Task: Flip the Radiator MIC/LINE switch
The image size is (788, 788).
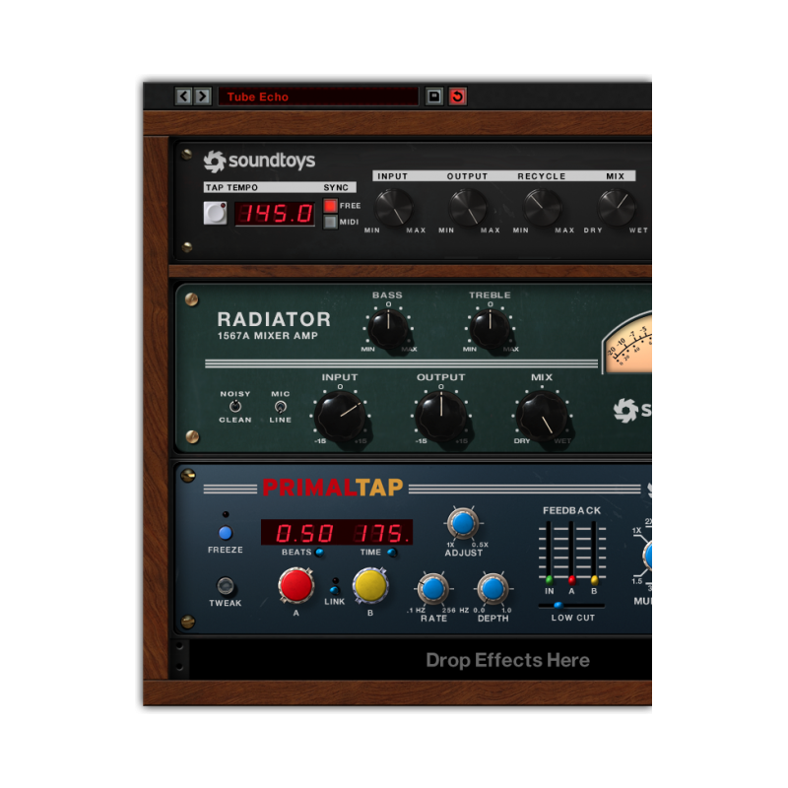Action: click(281, 409)
